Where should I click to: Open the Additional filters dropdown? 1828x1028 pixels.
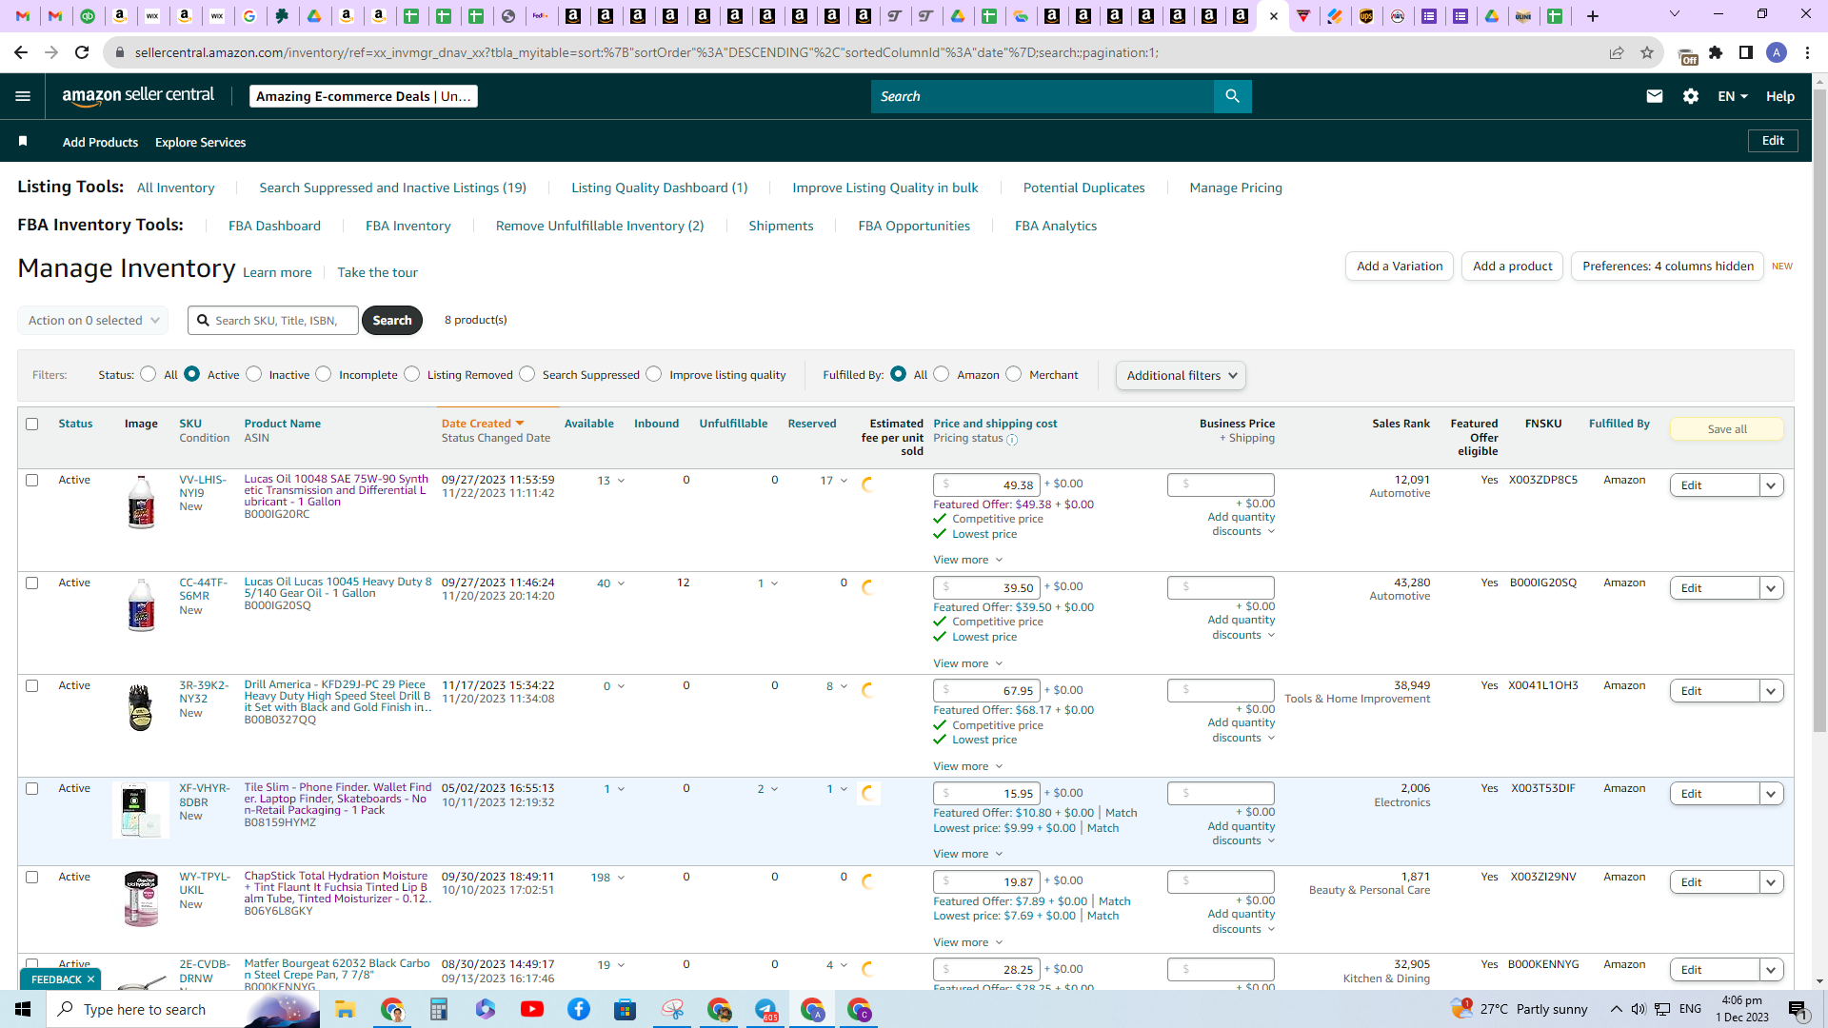click(x=1181, y=375)
